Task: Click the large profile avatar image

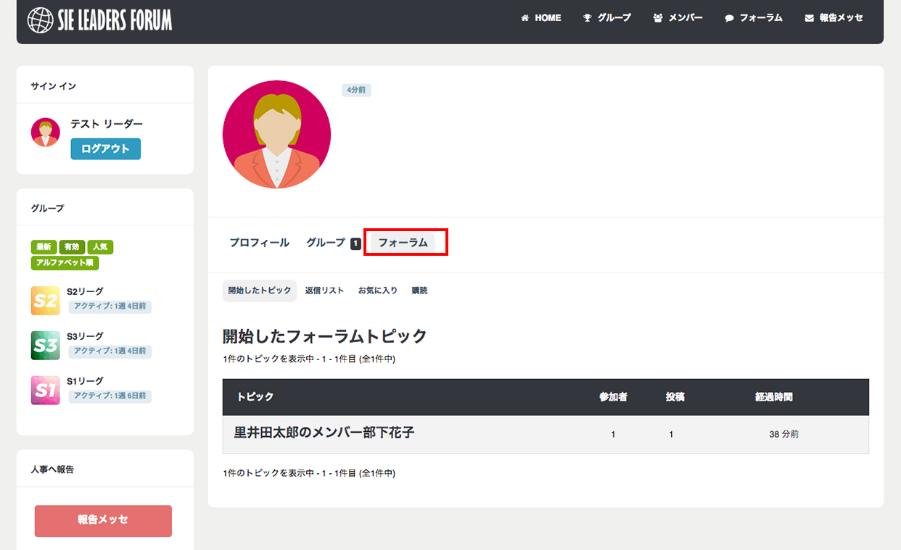Action: tap(276, 135)
